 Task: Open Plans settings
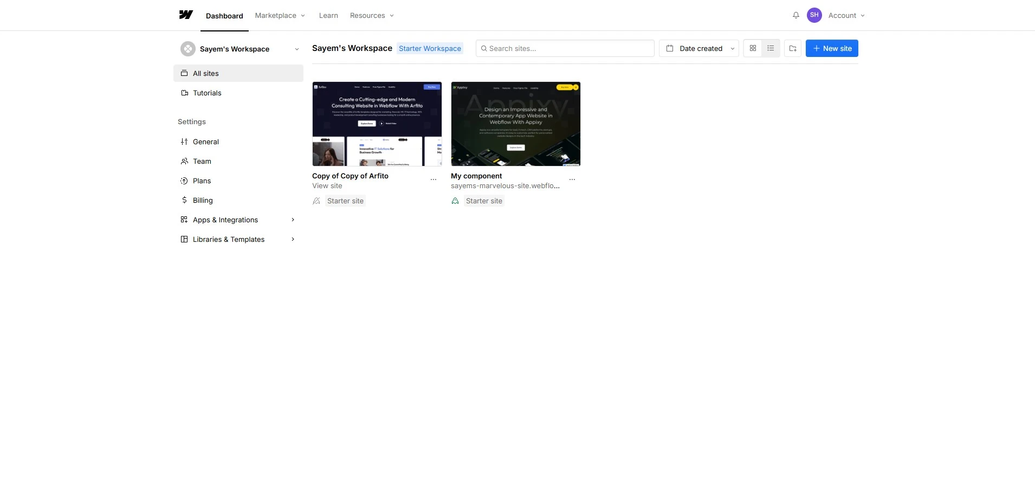pos(238,181)
